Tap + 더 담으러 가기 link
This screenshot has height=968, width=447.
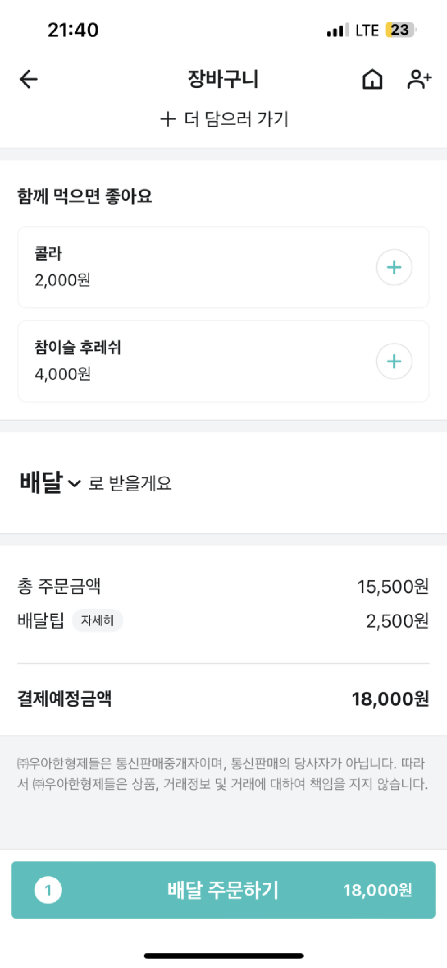click(223, 119)
